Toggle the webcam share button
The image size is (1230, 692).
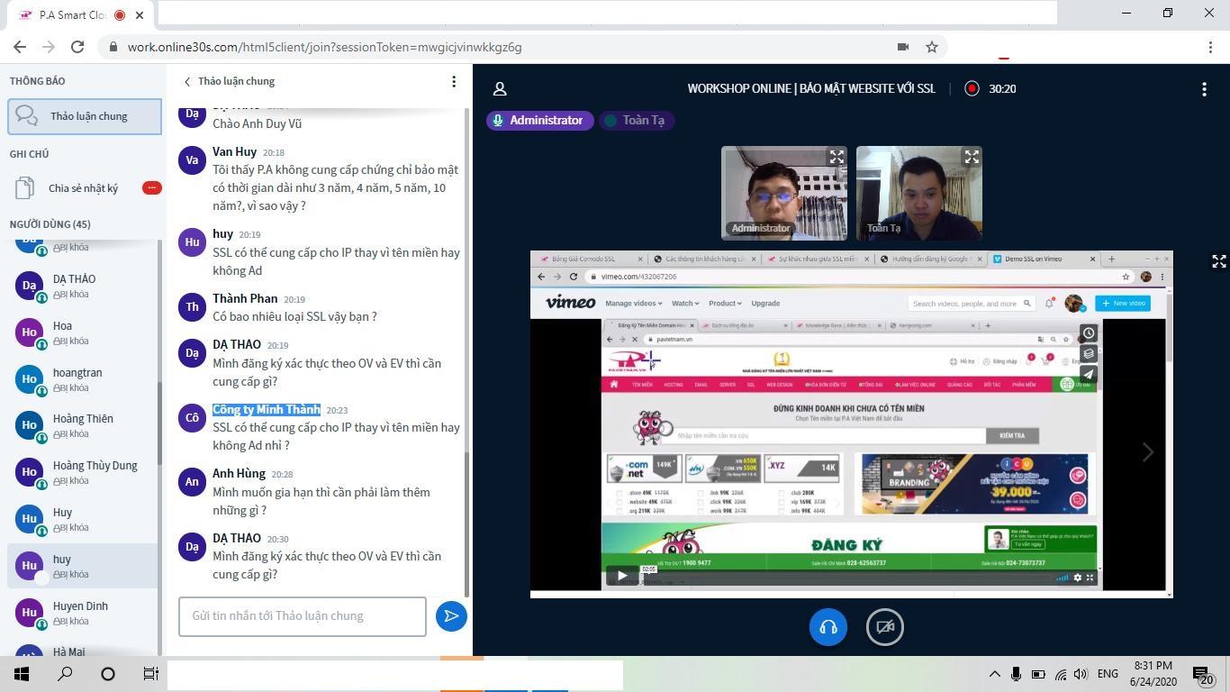coord(885,627)
